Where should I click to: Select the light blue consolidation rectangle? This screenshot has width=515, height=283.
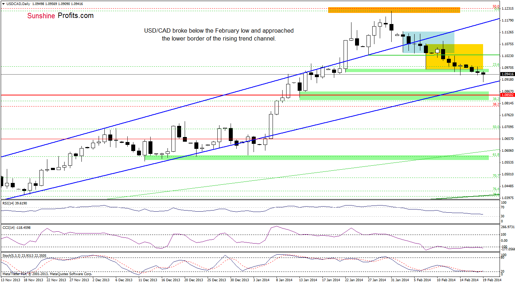click(x=428, y=42)
